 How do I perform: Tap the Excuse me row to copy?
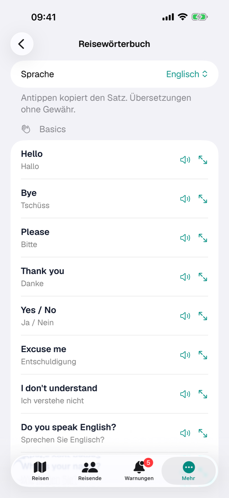[x=96, y=355]
